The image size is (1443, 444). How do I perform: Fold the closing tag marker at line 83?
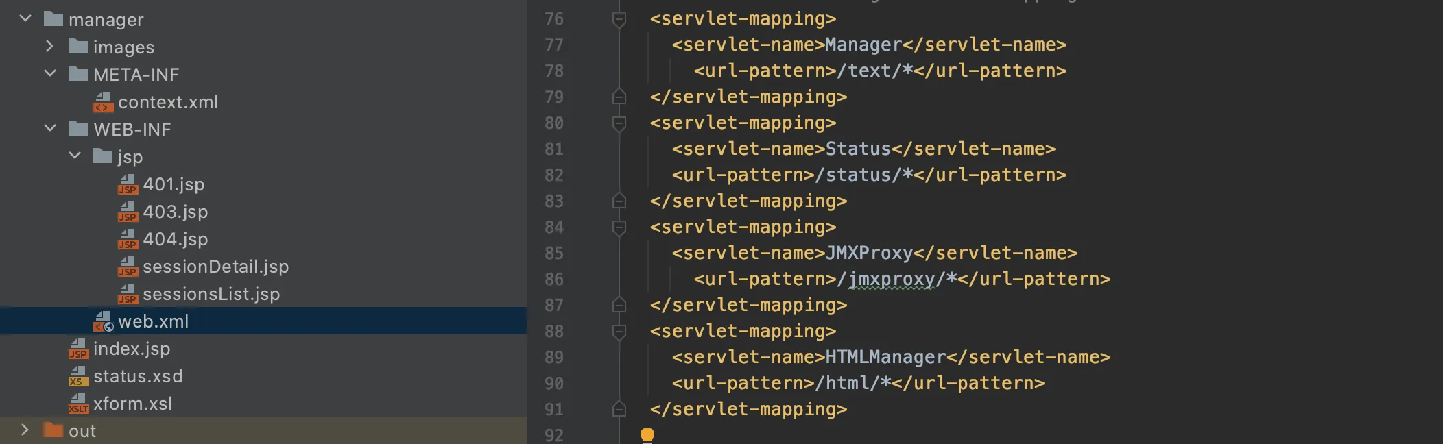[x=619, y=201]
